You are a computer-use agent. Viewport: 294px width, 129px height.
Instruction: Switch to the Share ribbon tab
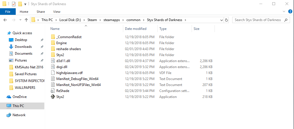click(x=41, y=12)
